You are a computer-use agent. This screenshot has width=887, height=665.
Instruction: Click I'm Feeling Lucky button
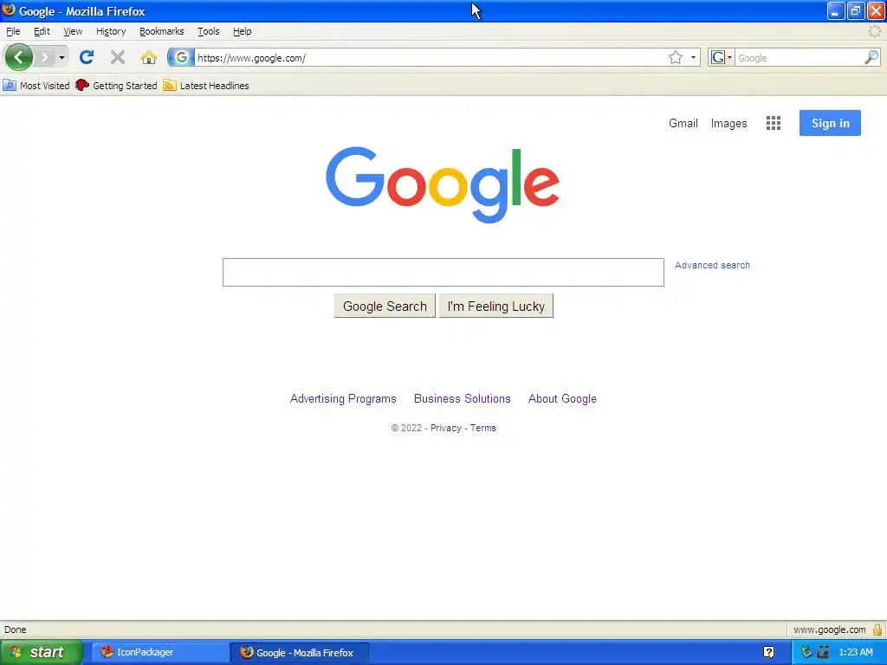pyautogui.click(x=496, y=306)
